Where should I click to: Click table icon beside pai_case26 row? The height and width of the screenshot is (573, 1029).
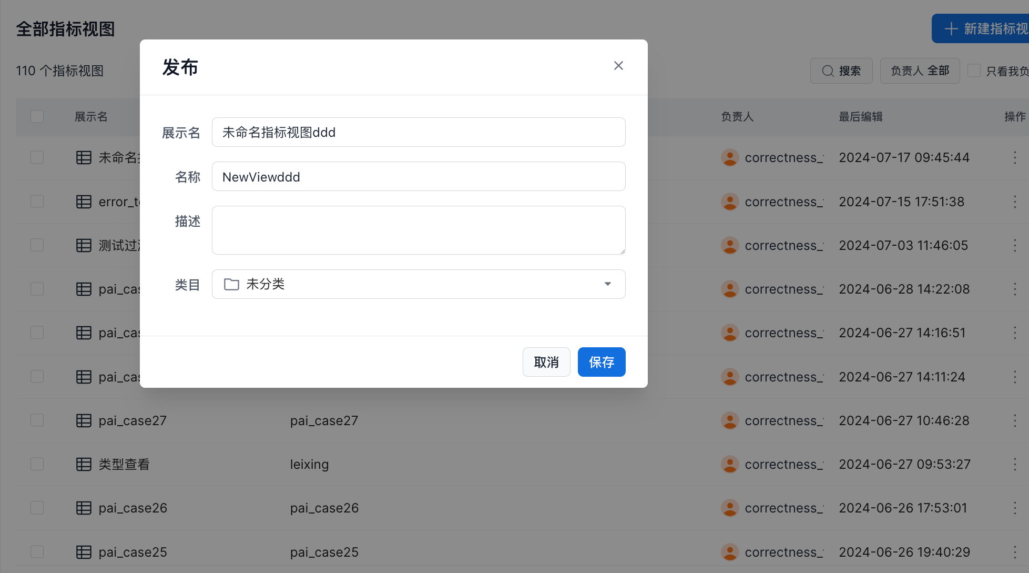[84, 508]
